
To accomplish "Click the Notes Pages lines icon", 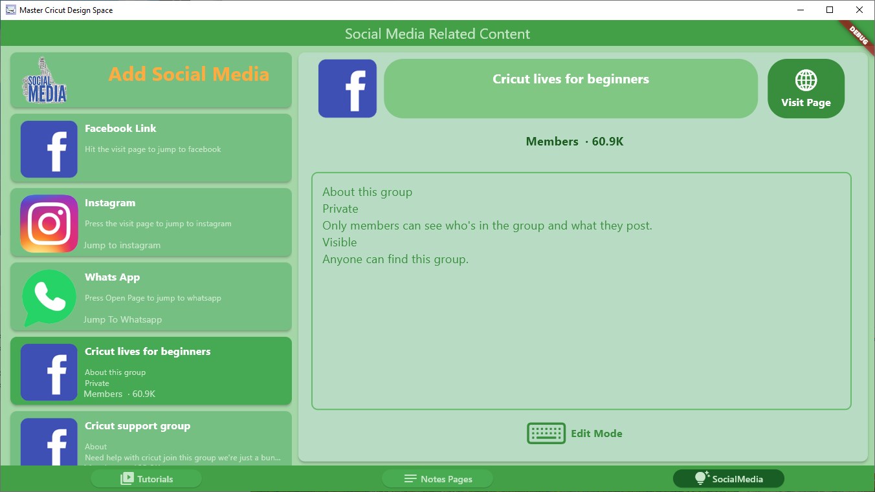I will 410,478.
